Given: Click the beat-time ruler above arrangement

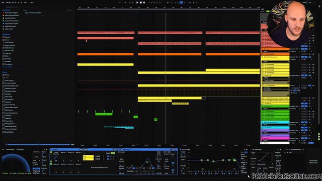Looking at the screenshot, I should 169,8.
